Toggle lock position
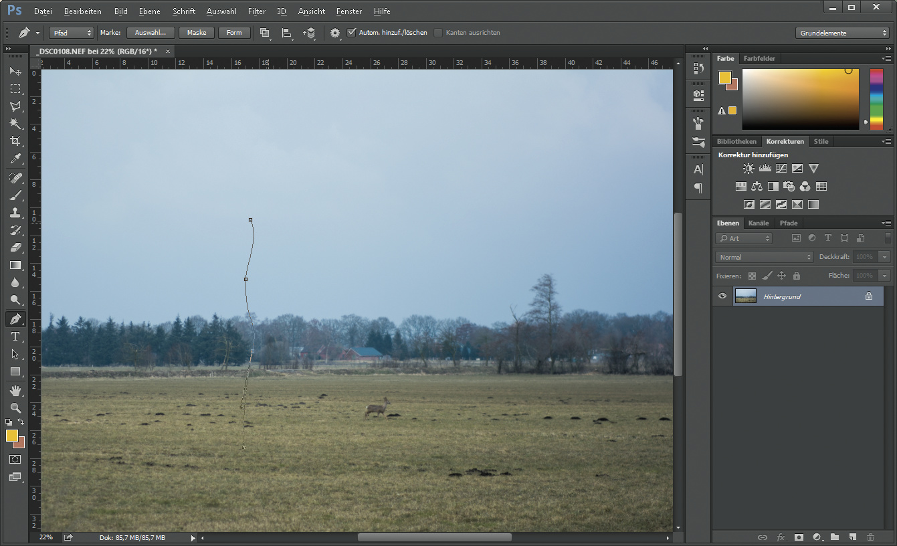Viewport: 897px width, 546px height. pyautogui.click(x=781, y=276)
